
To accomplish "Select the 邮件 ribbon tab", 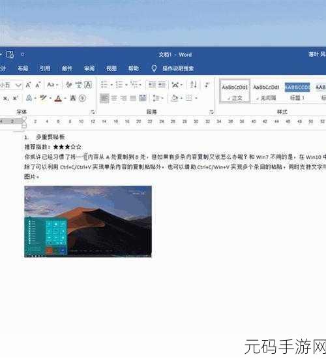I will (x=67, y=69).
